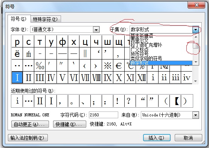Choose the ḿ character in the grid
209x148 pixels.
[29, 53]
